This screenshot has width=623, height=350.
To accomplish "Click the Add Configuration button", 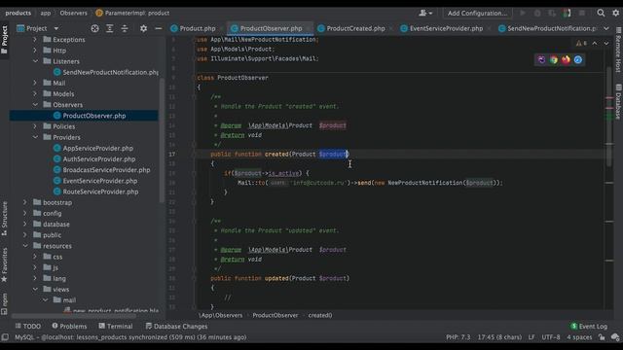I will click(478, 13).
